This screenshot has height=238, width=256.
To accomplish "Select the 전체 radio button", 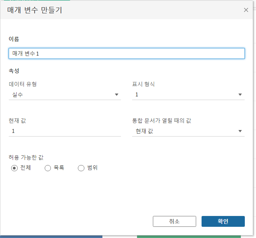I will (14, 168).
